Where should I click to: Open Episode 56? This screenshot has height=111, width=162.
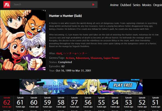(88, 102)
